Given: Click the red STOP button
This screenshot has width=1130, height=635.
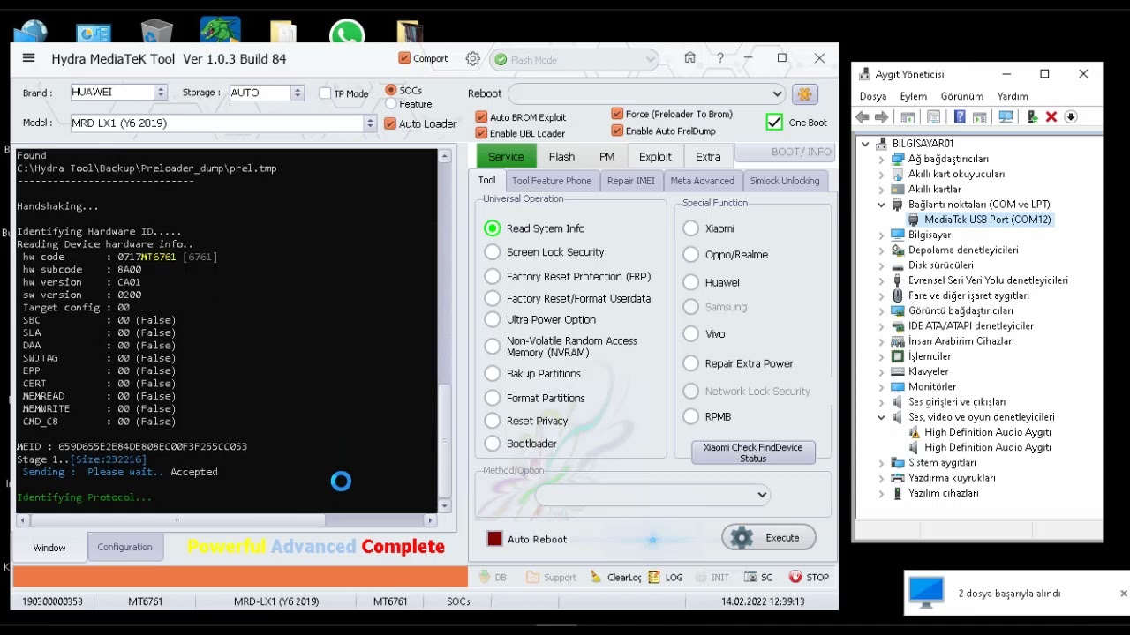Looking at the screenshot, I should (809, 577).
